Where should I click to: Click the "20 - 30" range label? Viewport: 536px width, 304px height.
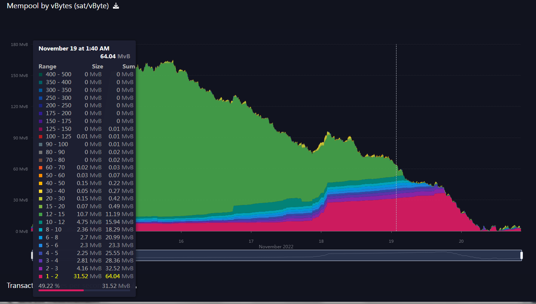(x=55, y=199)
